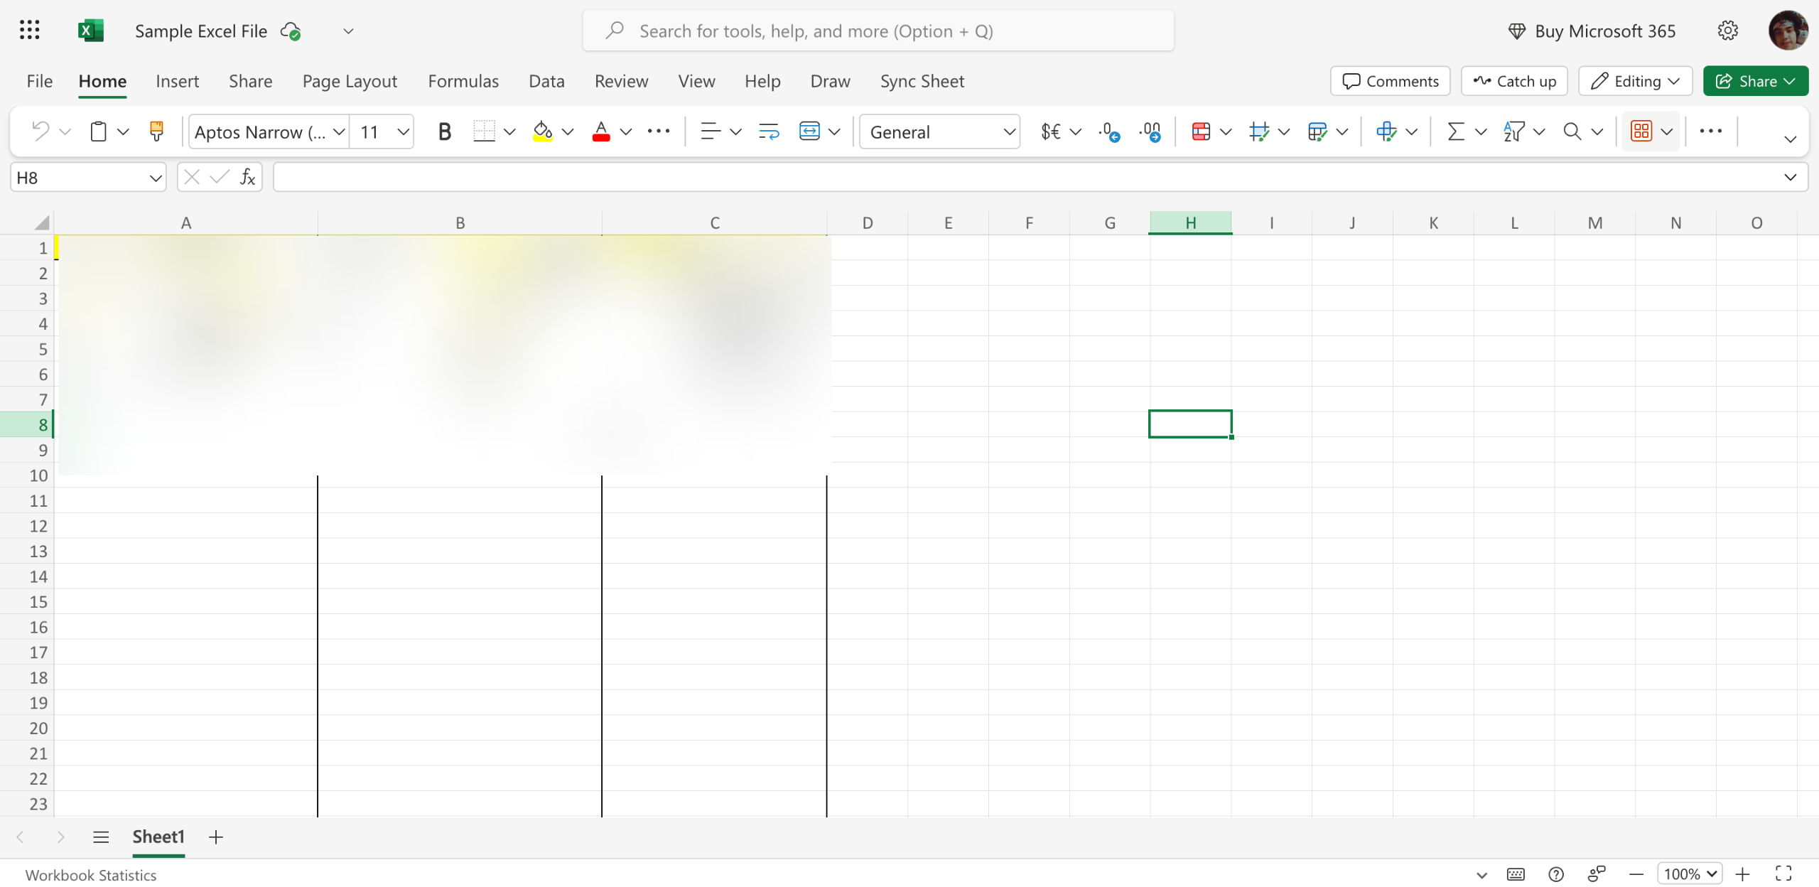Click the insert function fx icon
1819x887 pixels.
point(247,178)
